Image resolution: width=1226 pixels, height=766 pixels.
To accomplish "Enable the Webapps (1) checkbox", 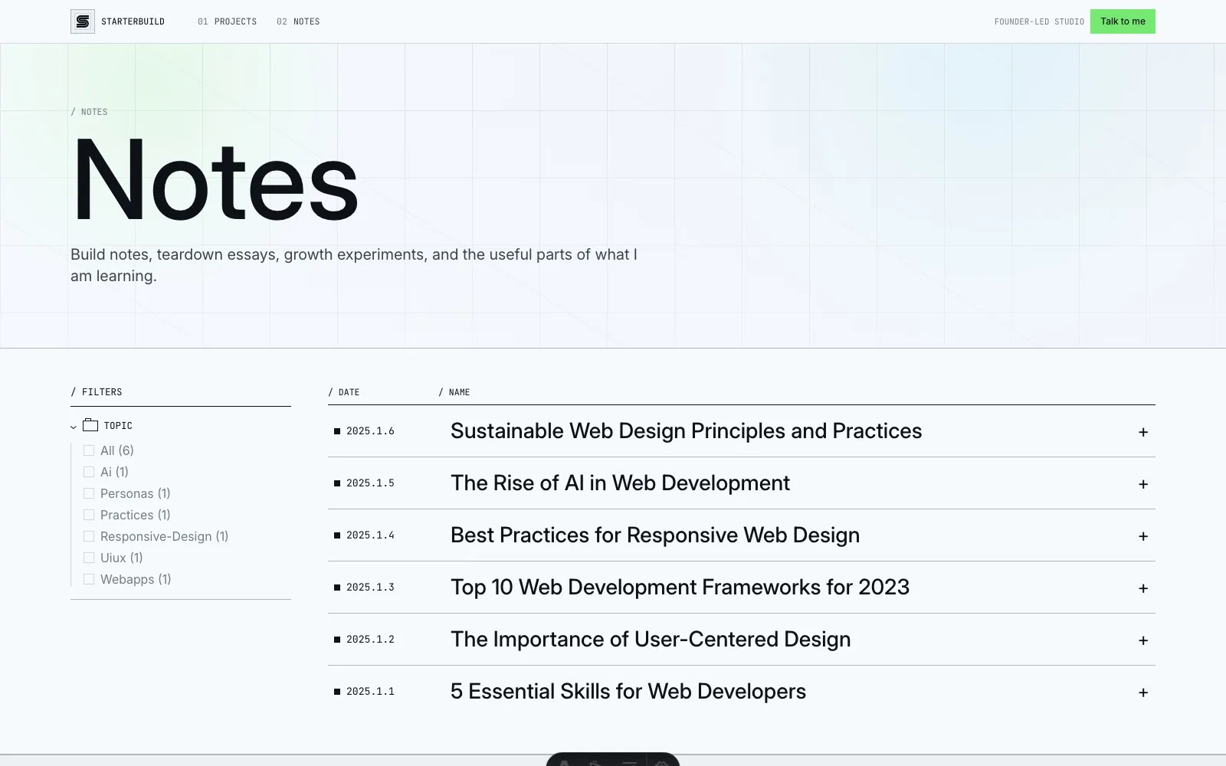I will tap(89, 579).
